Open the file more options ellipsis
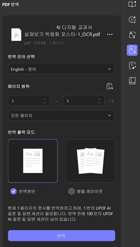Viewport: 140px width, 247px height. point(110,35)
